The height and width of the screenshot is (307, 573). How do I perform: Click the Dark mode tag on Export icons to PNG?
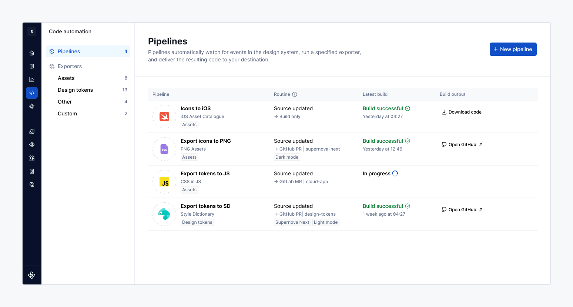[287, 157]
